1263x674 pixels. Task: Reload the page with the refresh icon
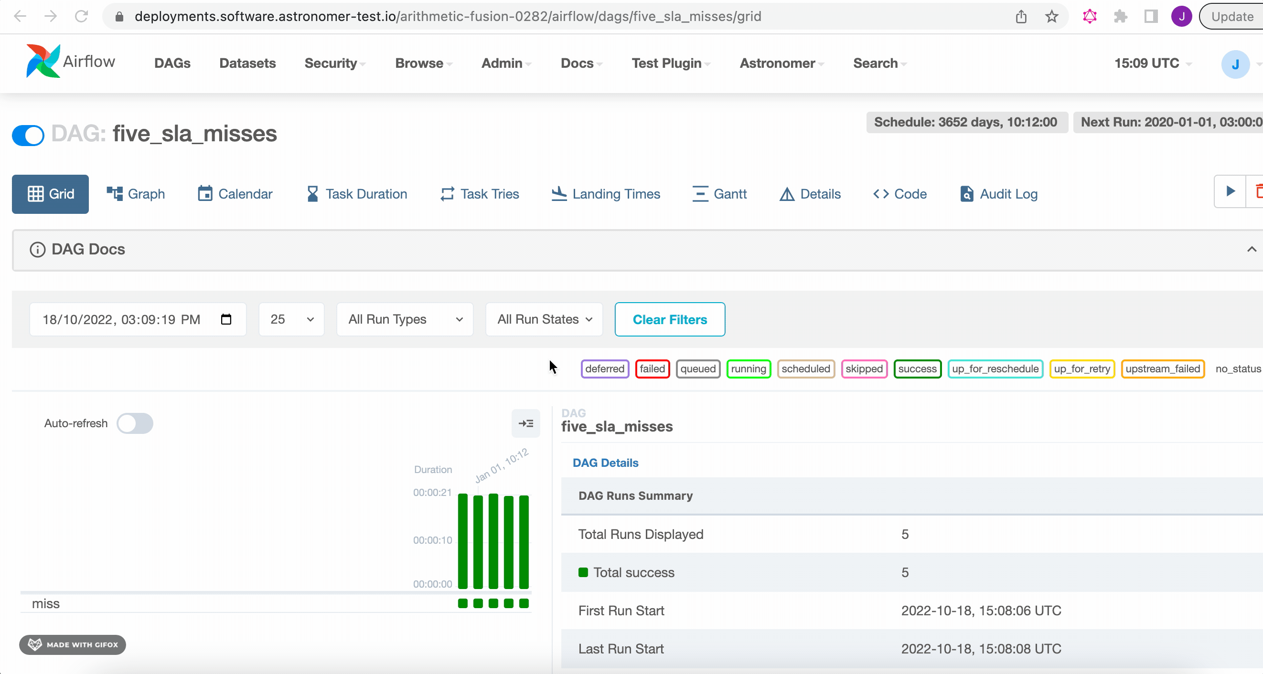click(x=81, y=17)
